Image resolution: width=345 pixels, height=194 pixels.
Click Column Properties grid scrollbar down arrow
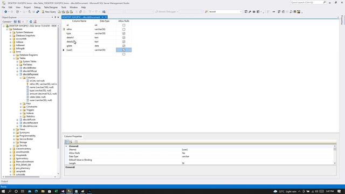[x=335, y=163]
